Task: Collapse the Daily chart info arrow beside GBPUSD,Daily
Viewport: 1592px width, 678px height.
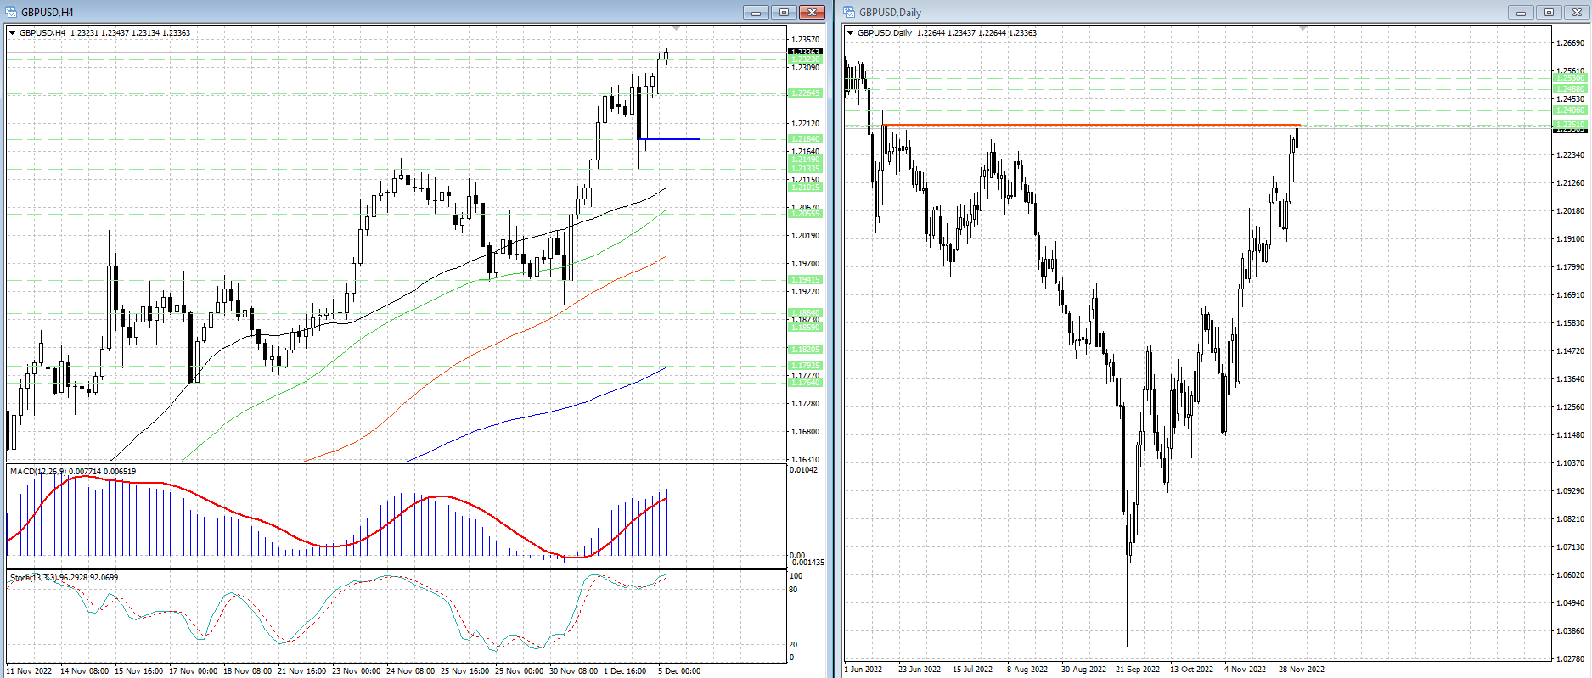Action: 850,33
